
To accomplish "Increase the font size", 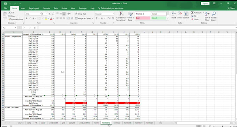I will pyautogui.click(x=50, y=14).
